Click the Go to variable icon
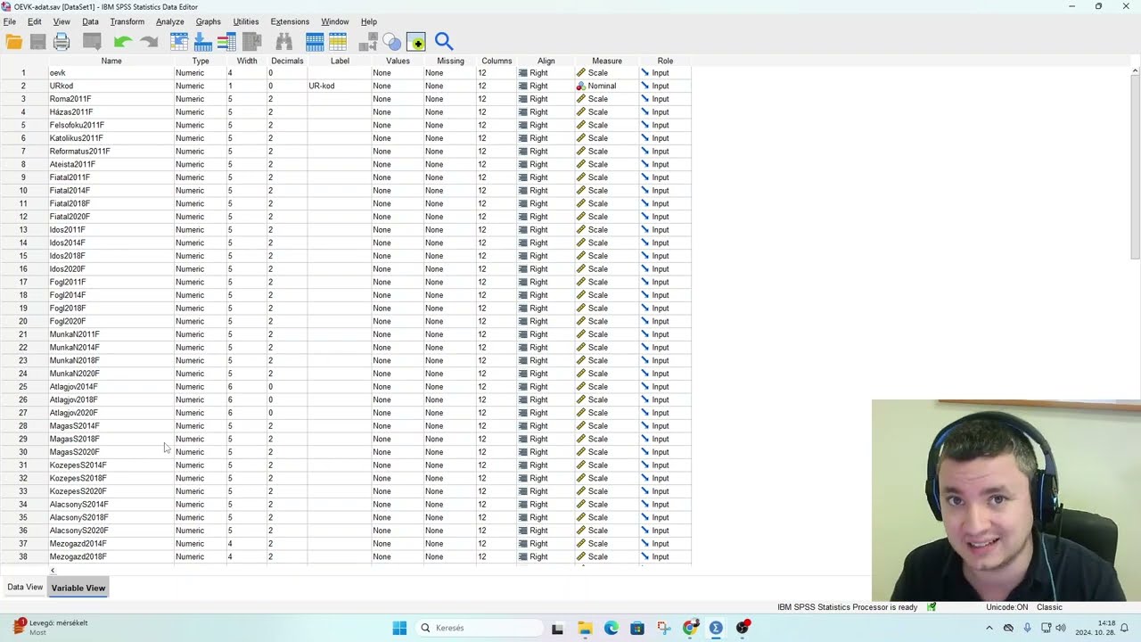 pos(202,41)
